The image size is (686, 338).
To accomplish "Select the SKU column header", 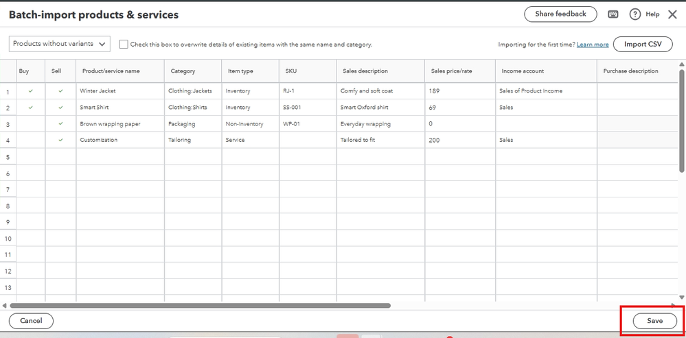I will (308, 71).
